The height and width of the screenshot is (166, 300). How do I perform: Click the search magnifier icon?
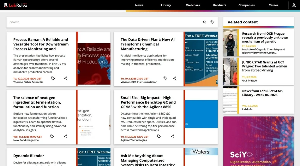coord(205,22)
